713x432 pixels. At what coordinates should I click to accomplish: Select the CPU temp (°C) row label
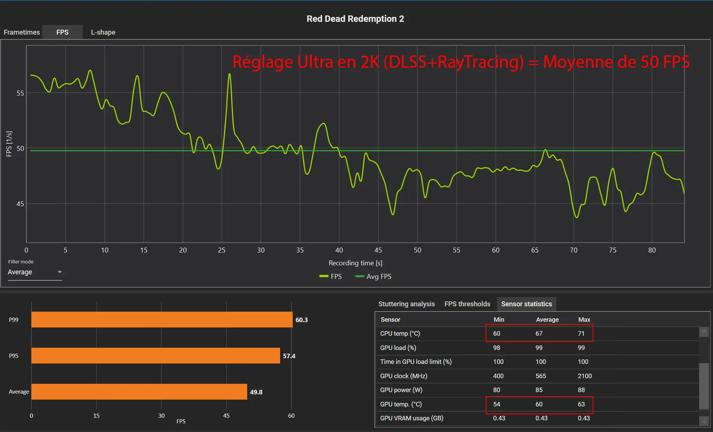point(400,334)
